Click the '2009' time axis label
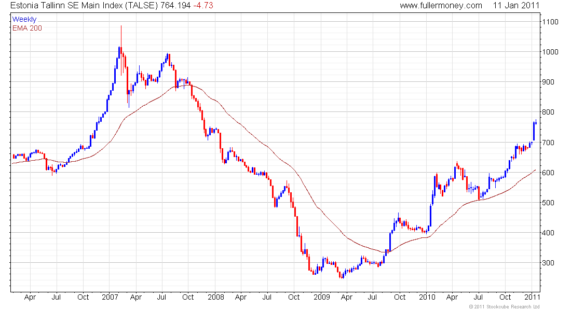 pos(322,297)
